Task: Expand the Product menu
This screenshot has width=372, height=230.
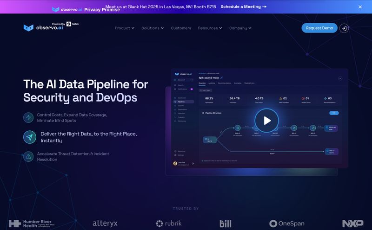Action: tap(124, 28)
